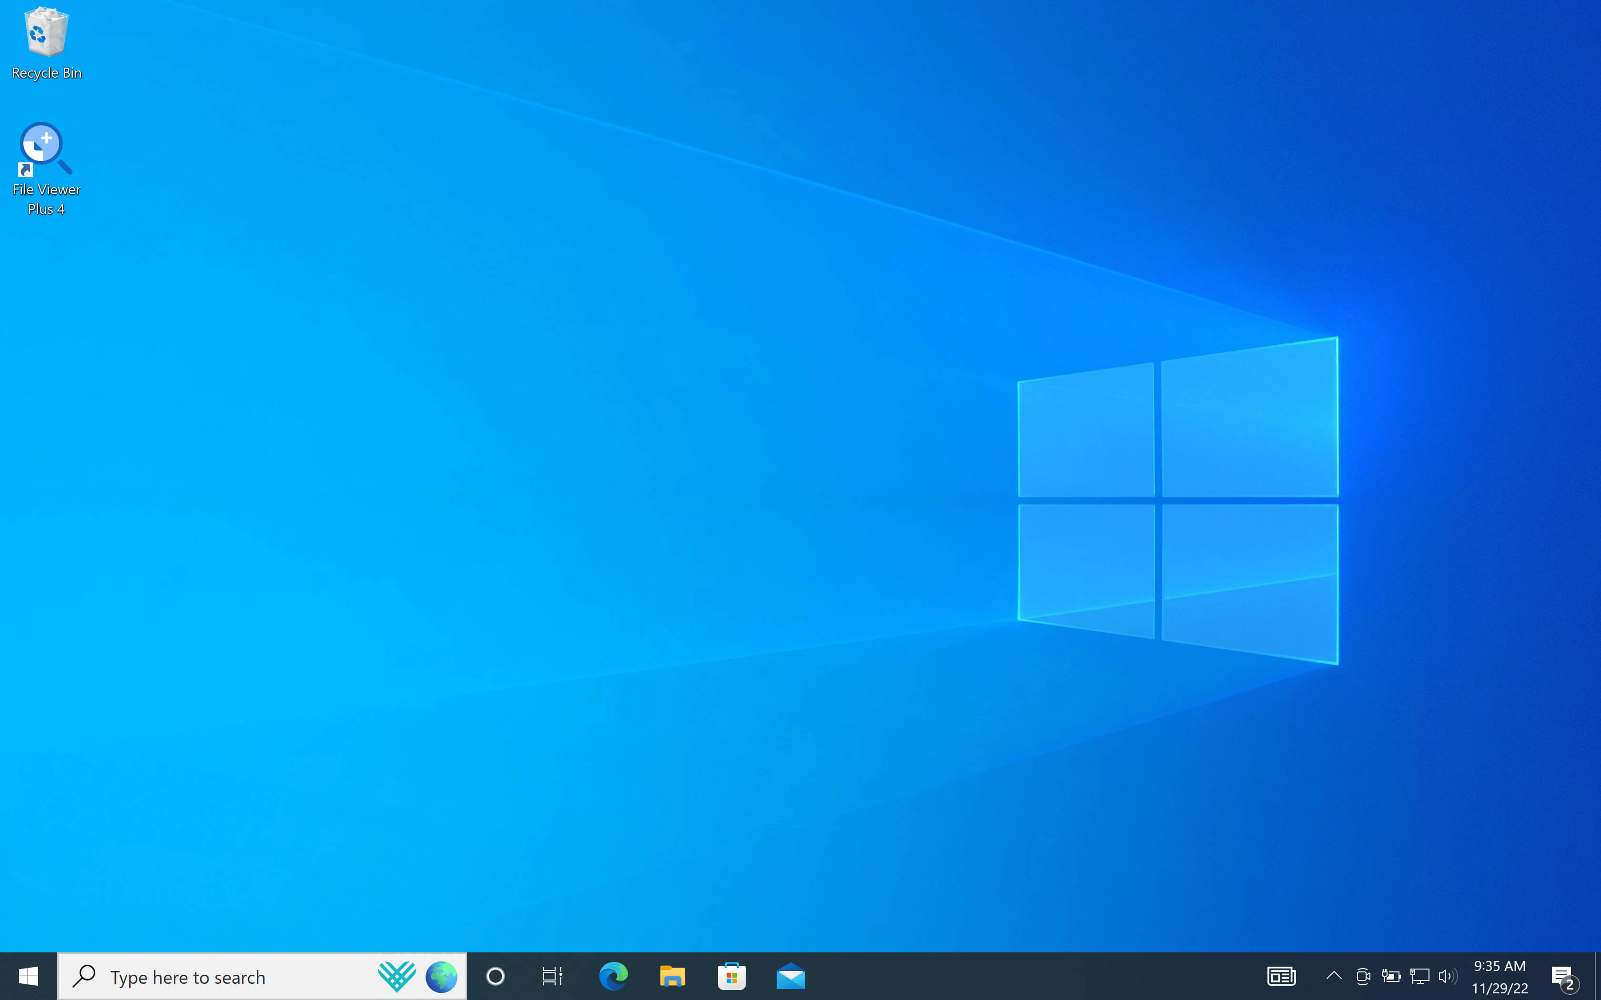Open the Microsoft Store

731,976
